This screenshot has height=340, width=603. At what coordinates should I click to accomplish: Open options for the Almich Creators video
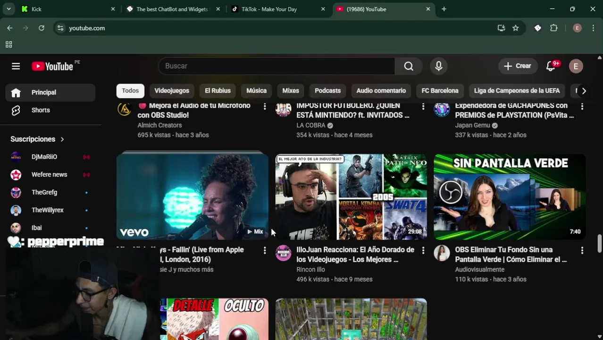[265, 107]
